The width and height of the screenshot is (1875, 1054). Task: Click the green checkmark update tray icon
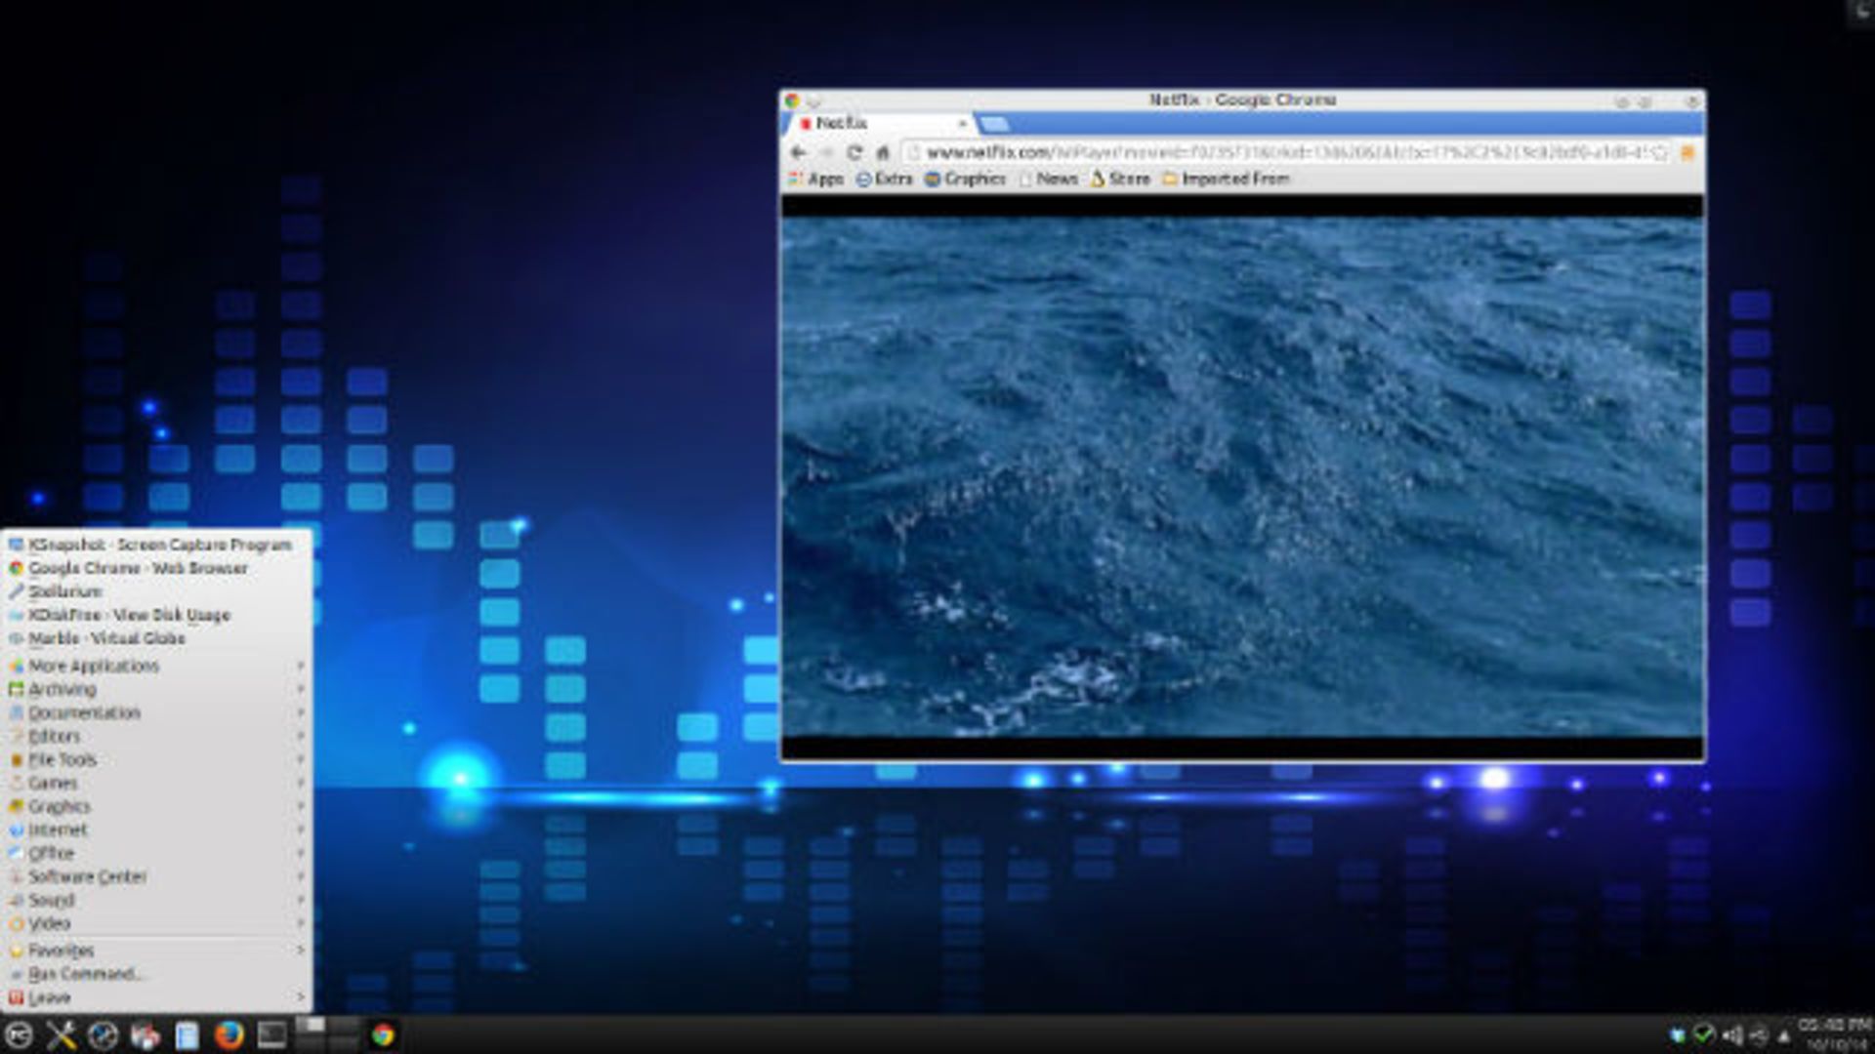point(1704,1034)
